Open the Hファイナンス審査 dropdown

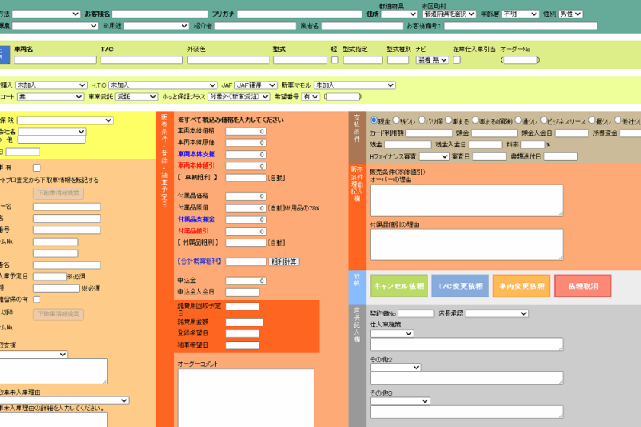coord(434,156)
